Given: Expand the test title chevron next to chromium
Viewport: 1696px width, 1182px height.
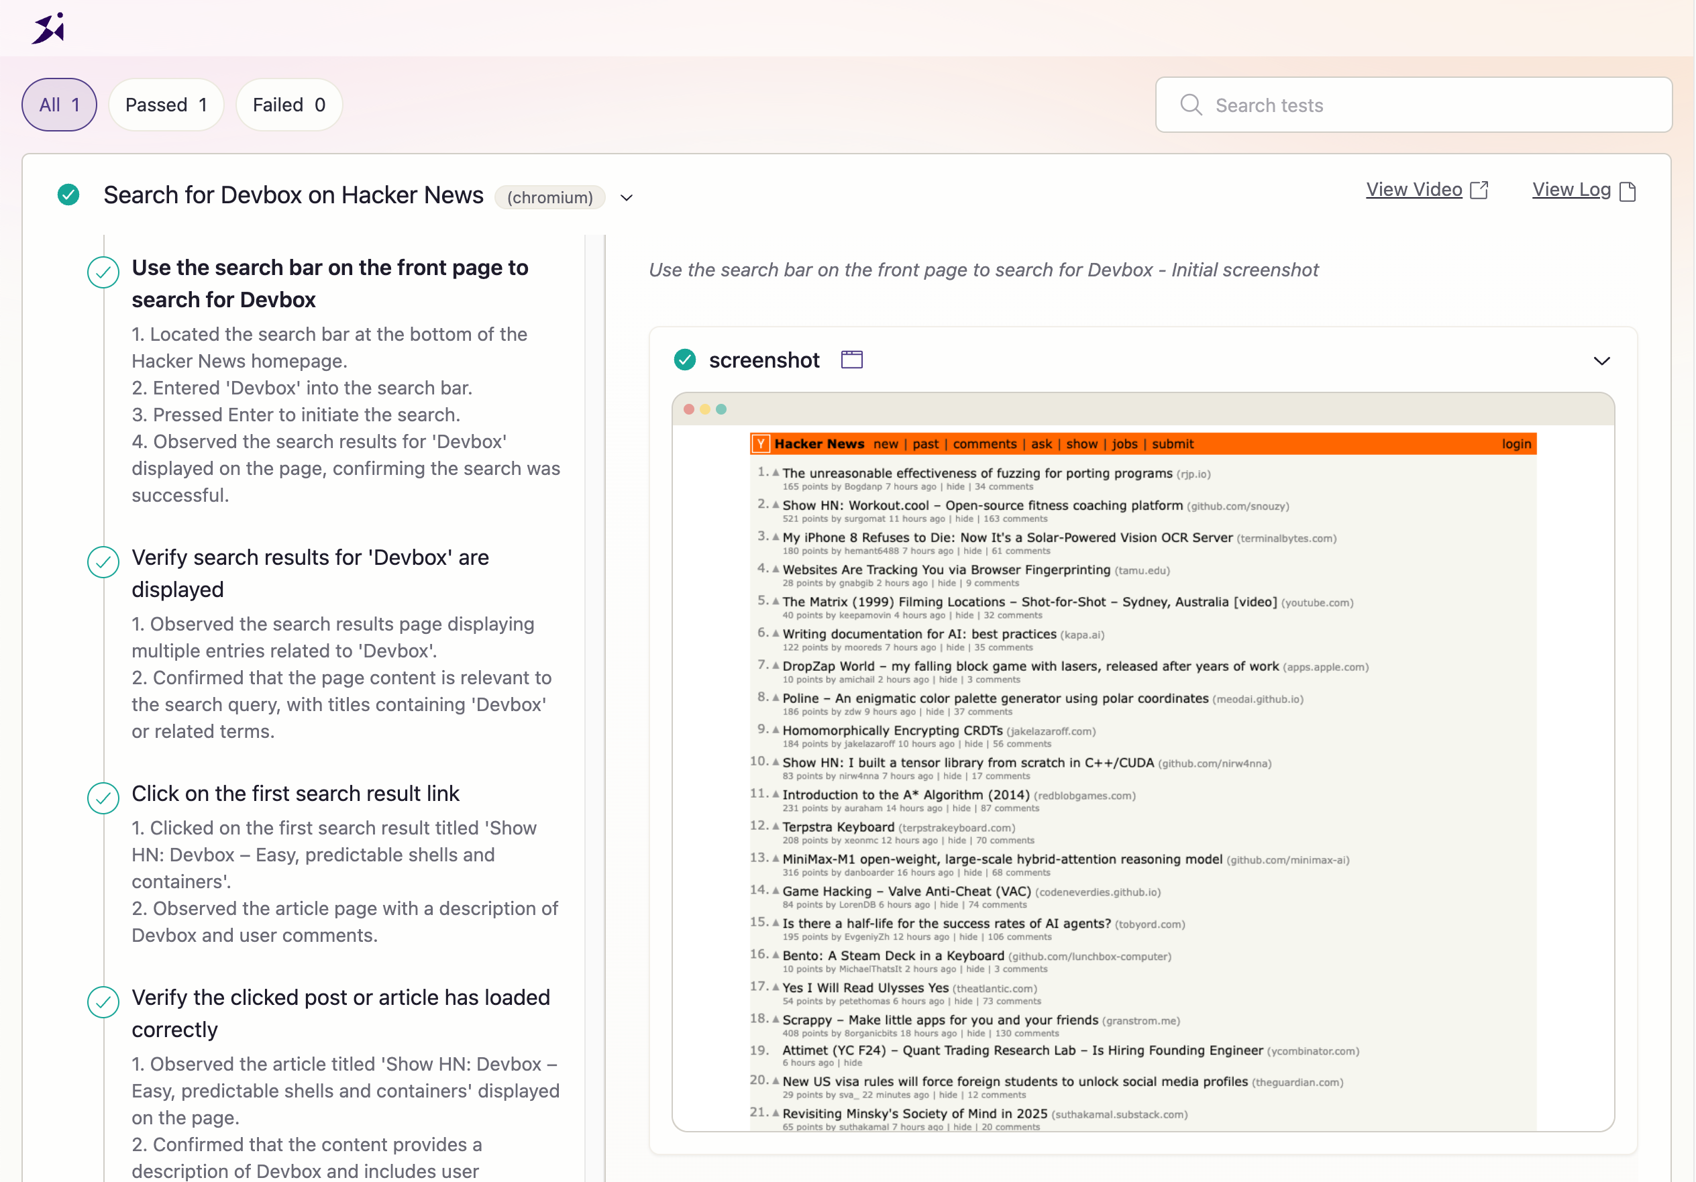Looking at the screenshot, I should (x=627, y=198).
